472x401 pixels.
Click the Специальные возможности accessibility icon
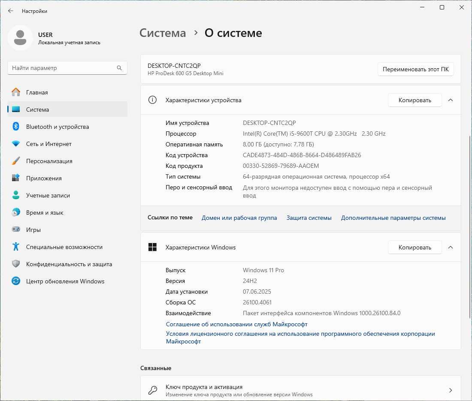coord(16,247)
